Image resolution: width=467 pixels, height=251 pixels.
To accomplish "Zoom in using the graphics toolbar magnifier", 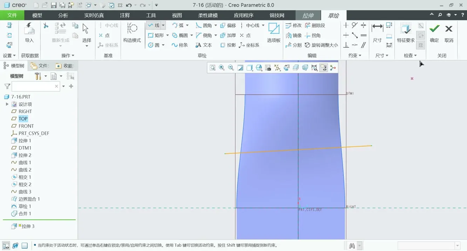I will point(222,68).
